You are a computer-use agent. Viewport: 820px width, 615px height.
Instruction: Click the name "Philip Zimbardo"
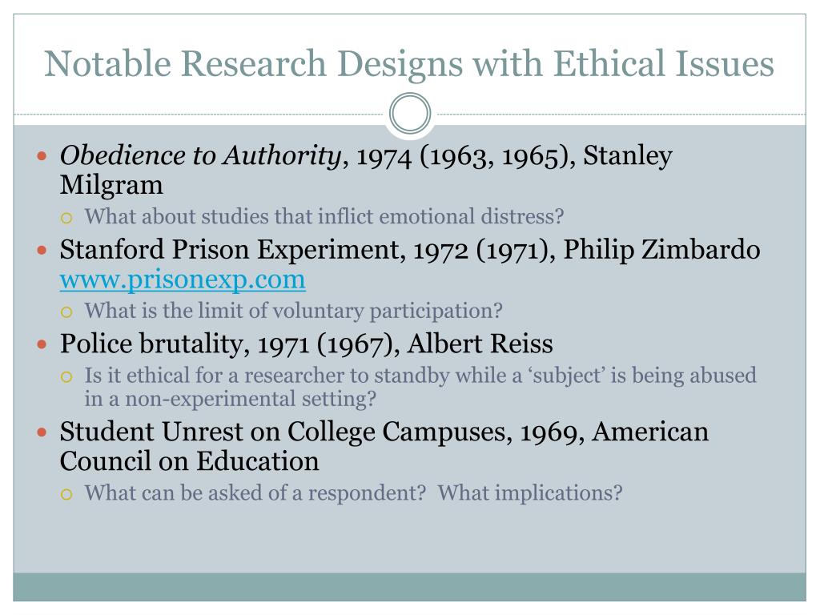(661, 250)
